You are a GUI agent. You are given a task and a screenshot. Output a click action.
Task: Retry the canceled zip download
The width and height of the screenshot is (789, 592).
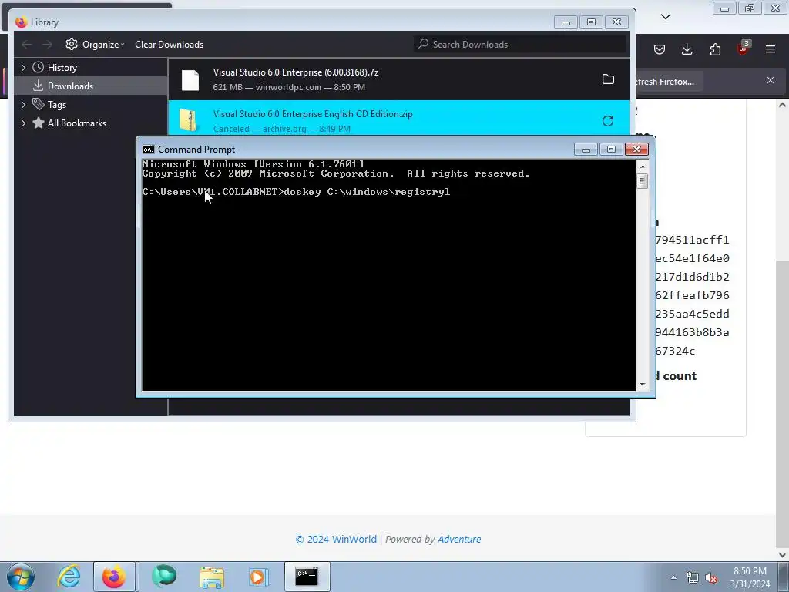point(608,121)
